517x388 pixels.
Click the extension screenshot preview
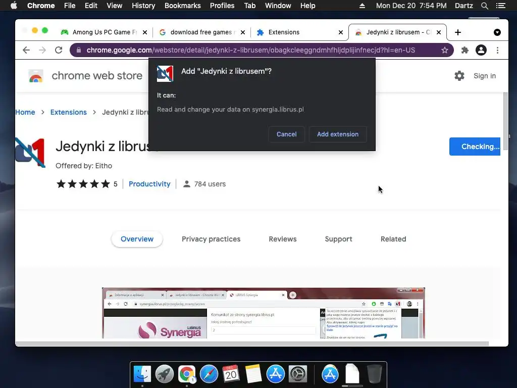click(x=264, y=313)
